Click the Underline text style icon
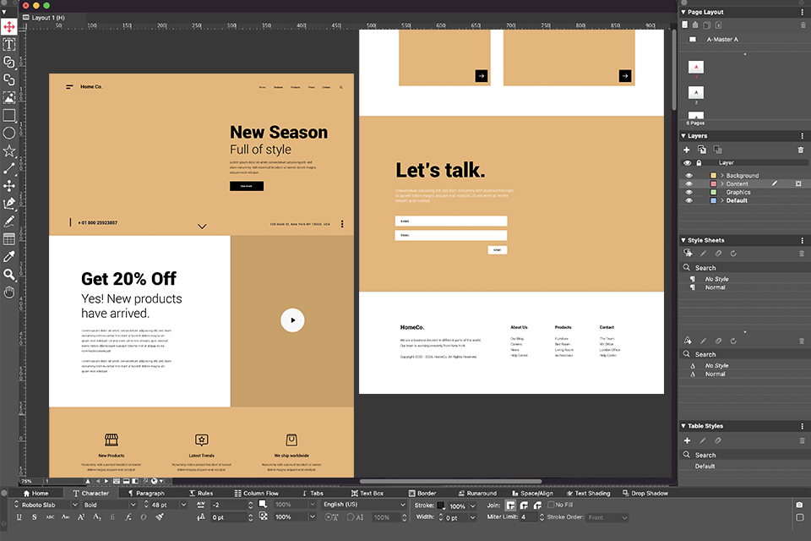 click(19, 516)
